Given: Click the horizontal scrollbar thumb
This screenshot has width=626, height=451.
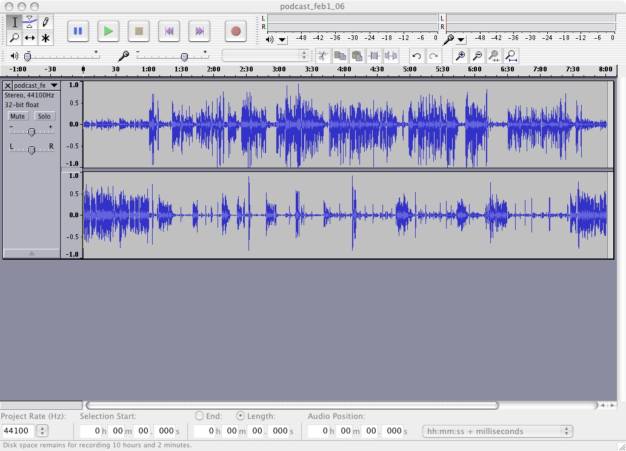Looking at the screenshot, I should coord(292,405).
